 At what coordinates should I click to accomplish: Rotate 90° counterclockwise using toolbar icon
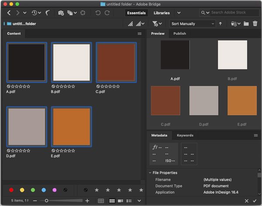pos(98,13)
